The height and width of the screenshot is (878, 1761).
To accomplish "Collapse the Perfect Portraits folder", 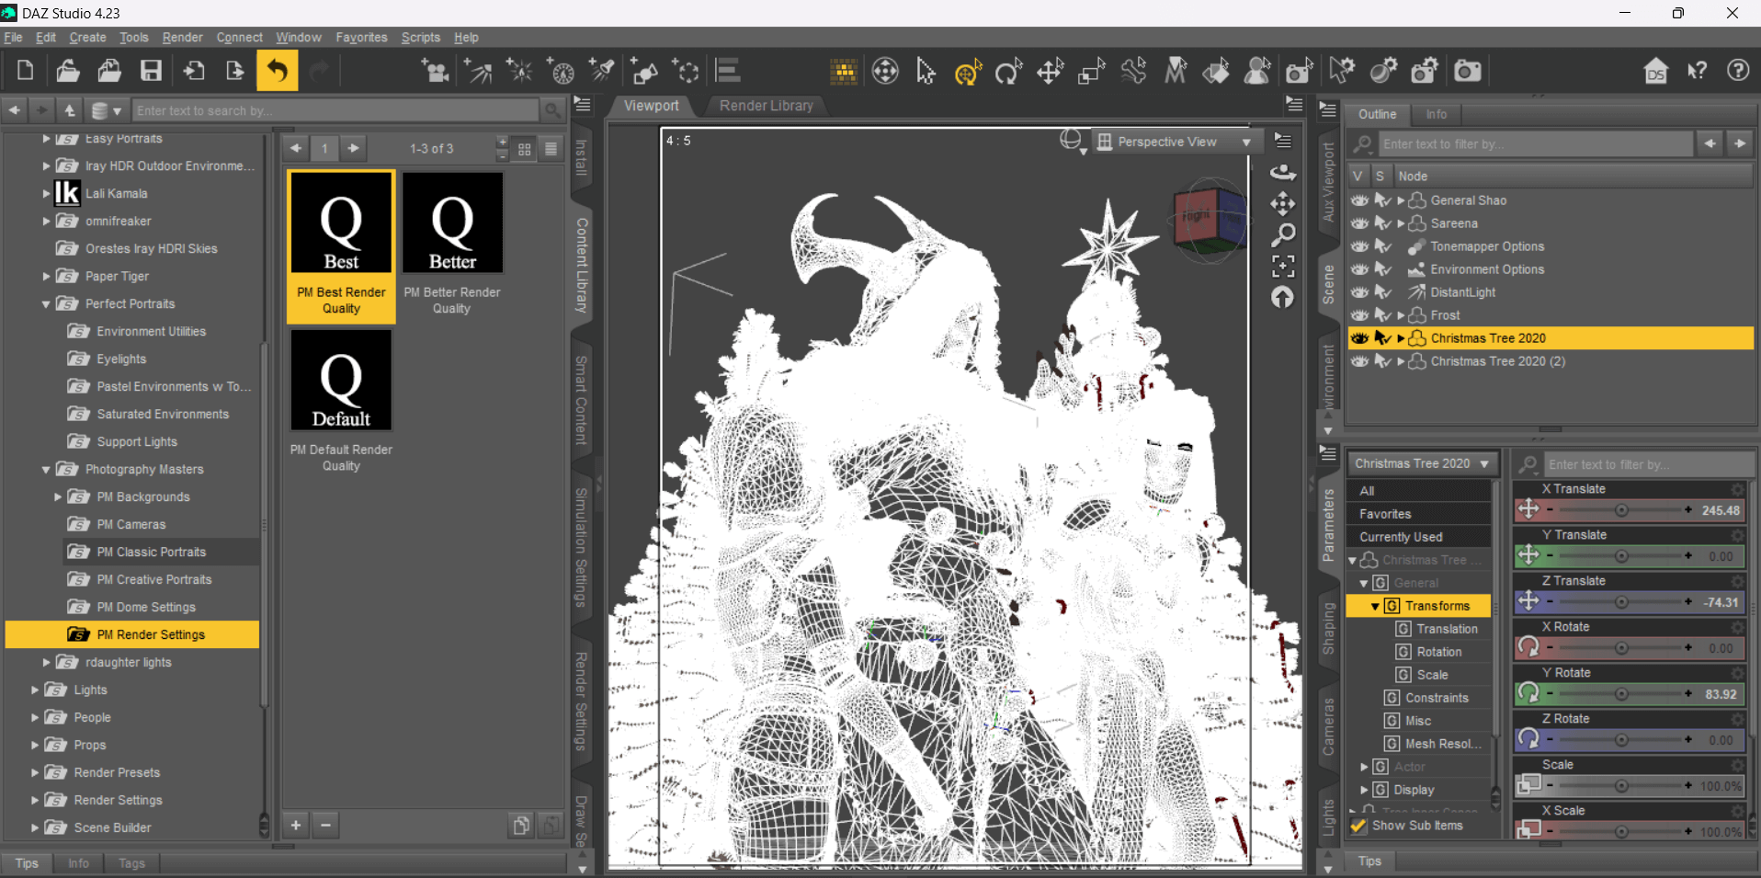I will click(46, 304).
